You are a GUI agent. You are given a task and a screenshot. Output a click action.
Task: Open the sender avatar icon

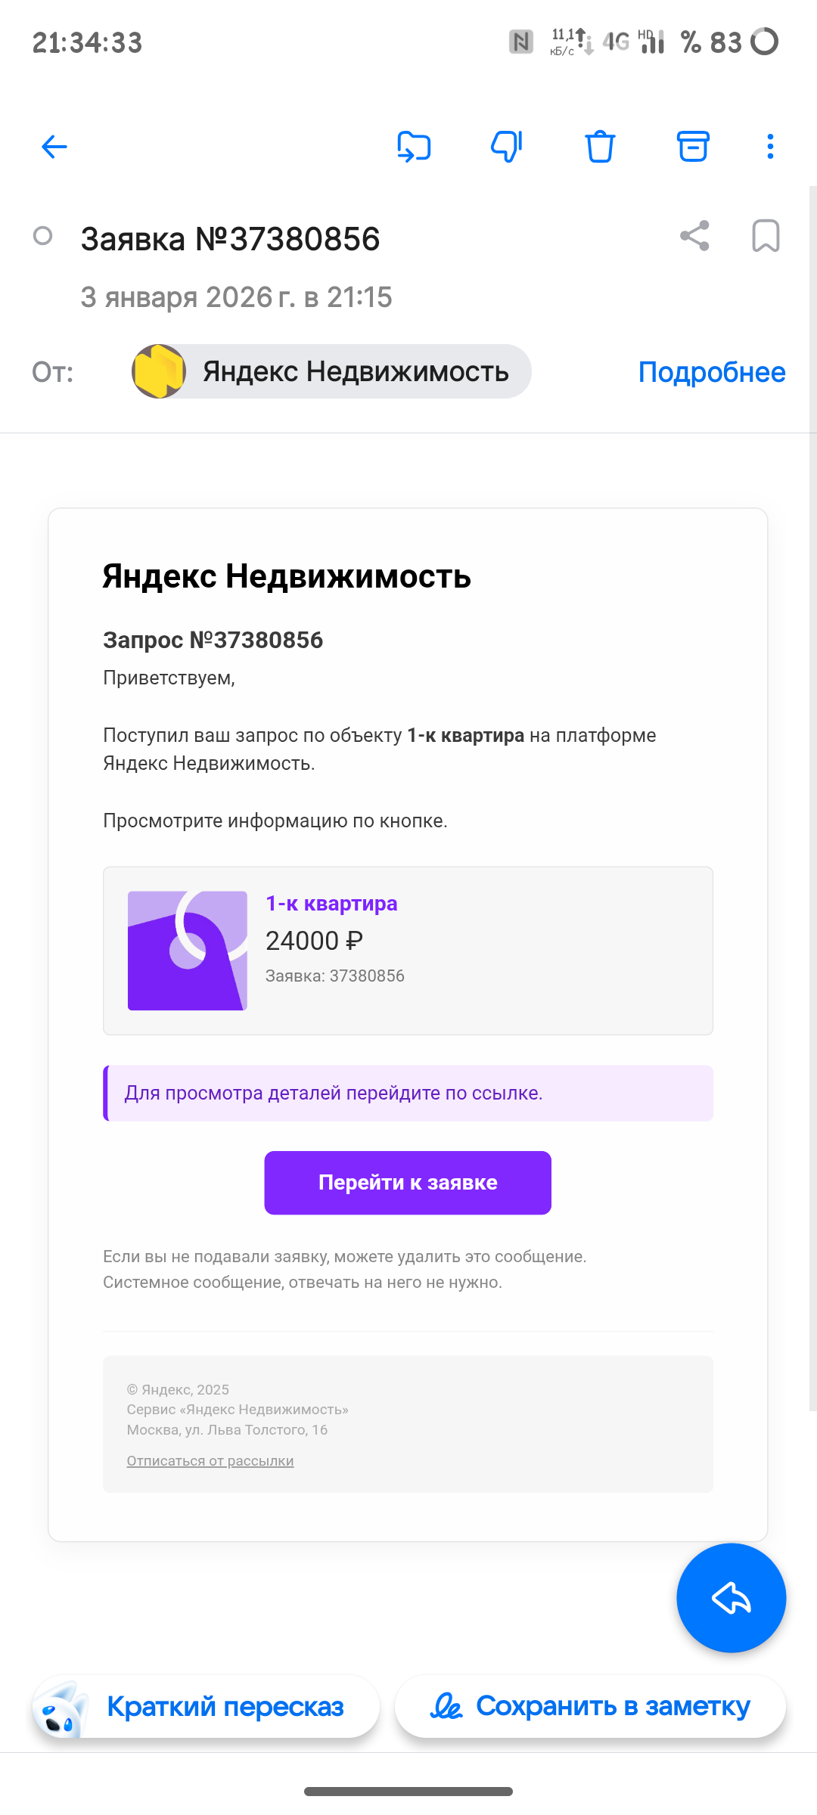[159, 371]
